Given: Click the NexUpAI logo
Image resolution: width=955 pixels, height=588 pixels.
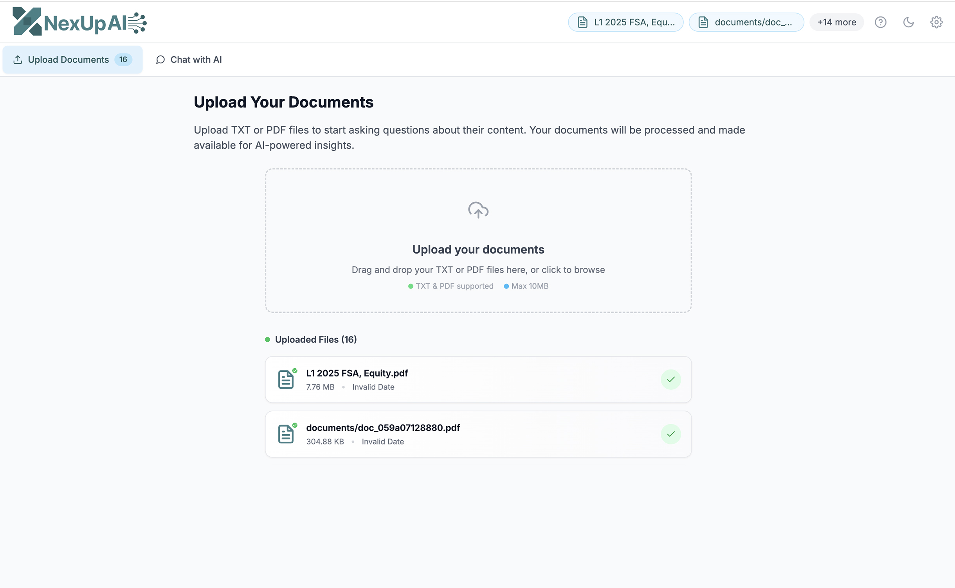Looking at the screenshot, I should click(80, 22).
